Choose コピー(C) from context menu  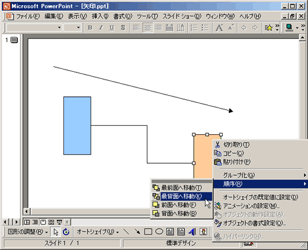[261, 153]
